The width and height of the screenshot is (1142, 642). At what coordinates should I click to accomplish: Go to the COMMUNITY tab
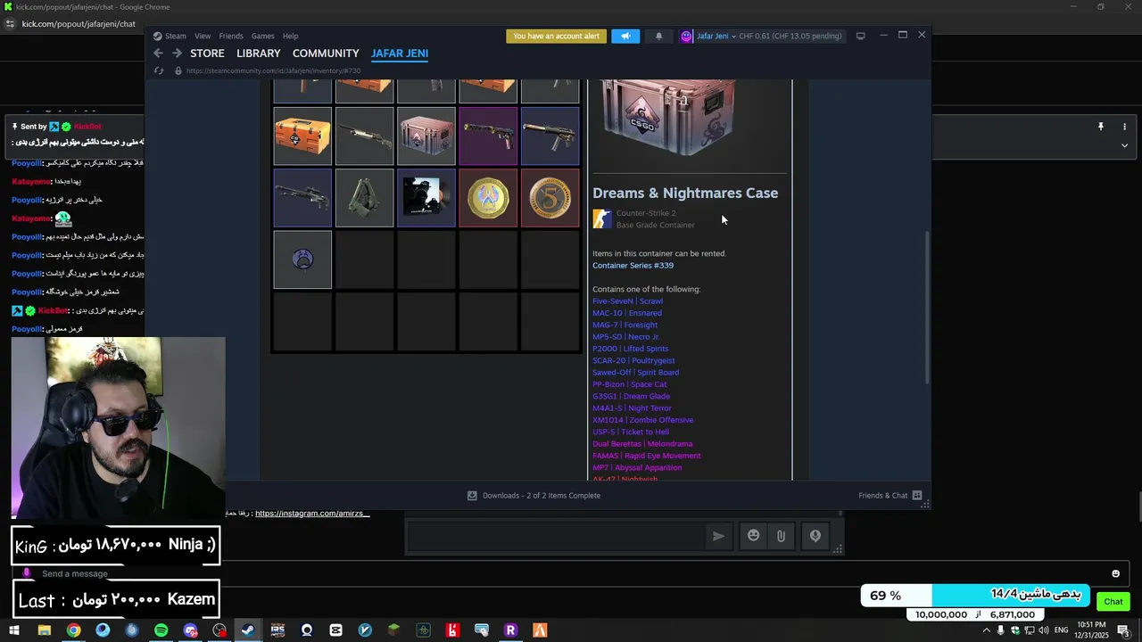click(x=326, y=53)
